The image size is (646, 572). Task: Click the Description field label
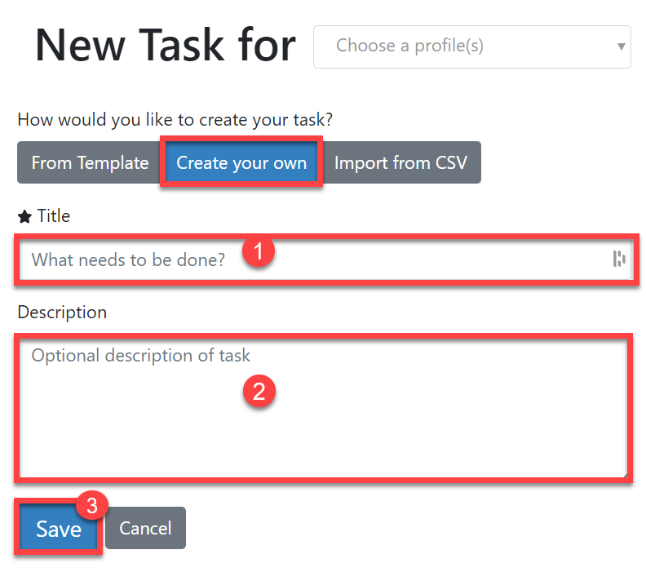click(62, 313)
